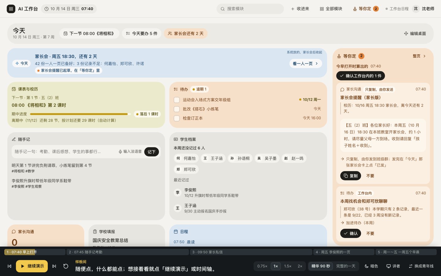441x276 pixels.
Task: Switch to 精华 90 秒 mode
Action: click(321, 266)
